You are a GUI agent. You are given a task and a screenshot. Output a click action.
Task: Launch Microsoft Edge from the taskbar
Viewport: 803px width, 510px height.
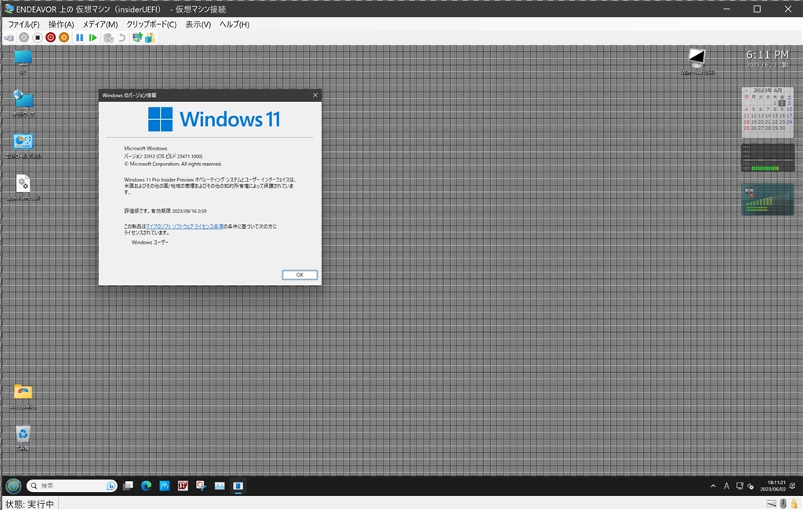[147, 486]
